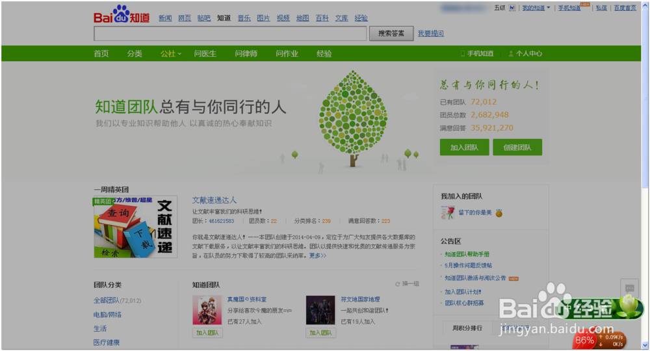Go to 文库 in the top product bar
The width and height of the screenshot is (650, 351).
(342, 18)
